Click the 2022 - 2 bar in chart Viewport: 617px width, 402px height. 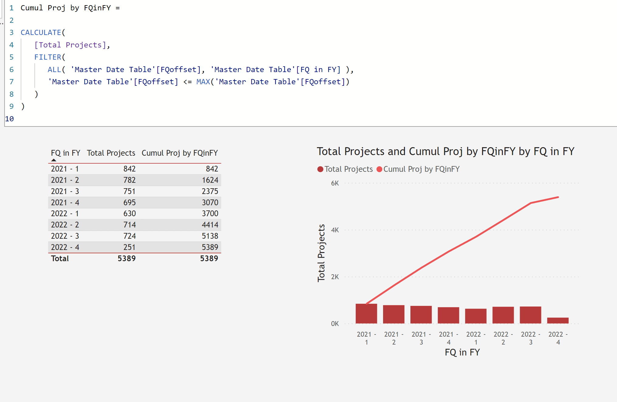(x=503, y=315)
